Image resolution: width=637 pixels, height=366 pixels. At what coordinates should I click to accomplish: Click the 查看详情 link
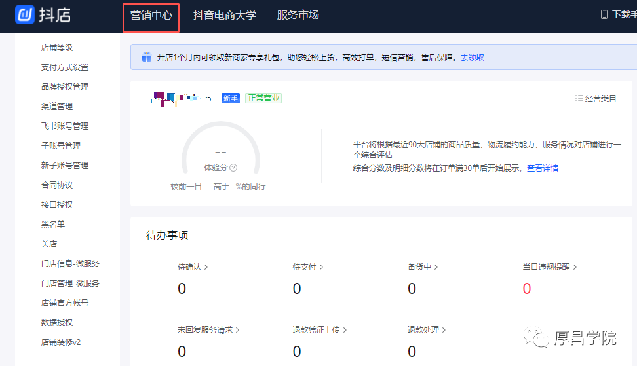click(543, 168)
